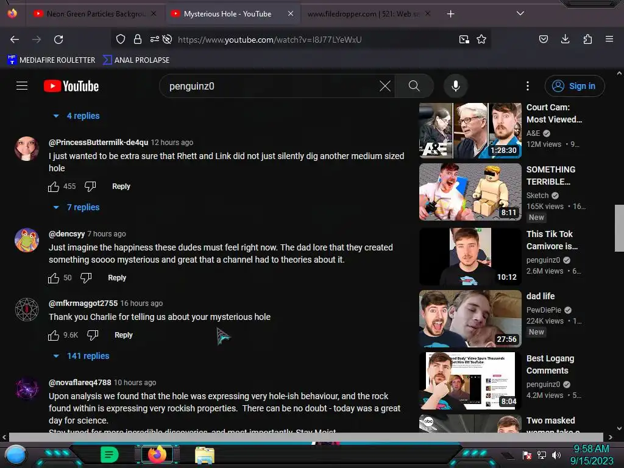Open Court Cam video thumbnail
The width and height of the screenshot is (624, 468).
point(470,130)
